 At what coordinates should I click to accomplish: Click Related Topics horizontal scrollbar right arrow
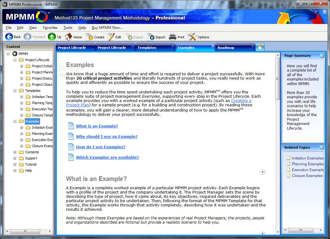pos(321,230)
